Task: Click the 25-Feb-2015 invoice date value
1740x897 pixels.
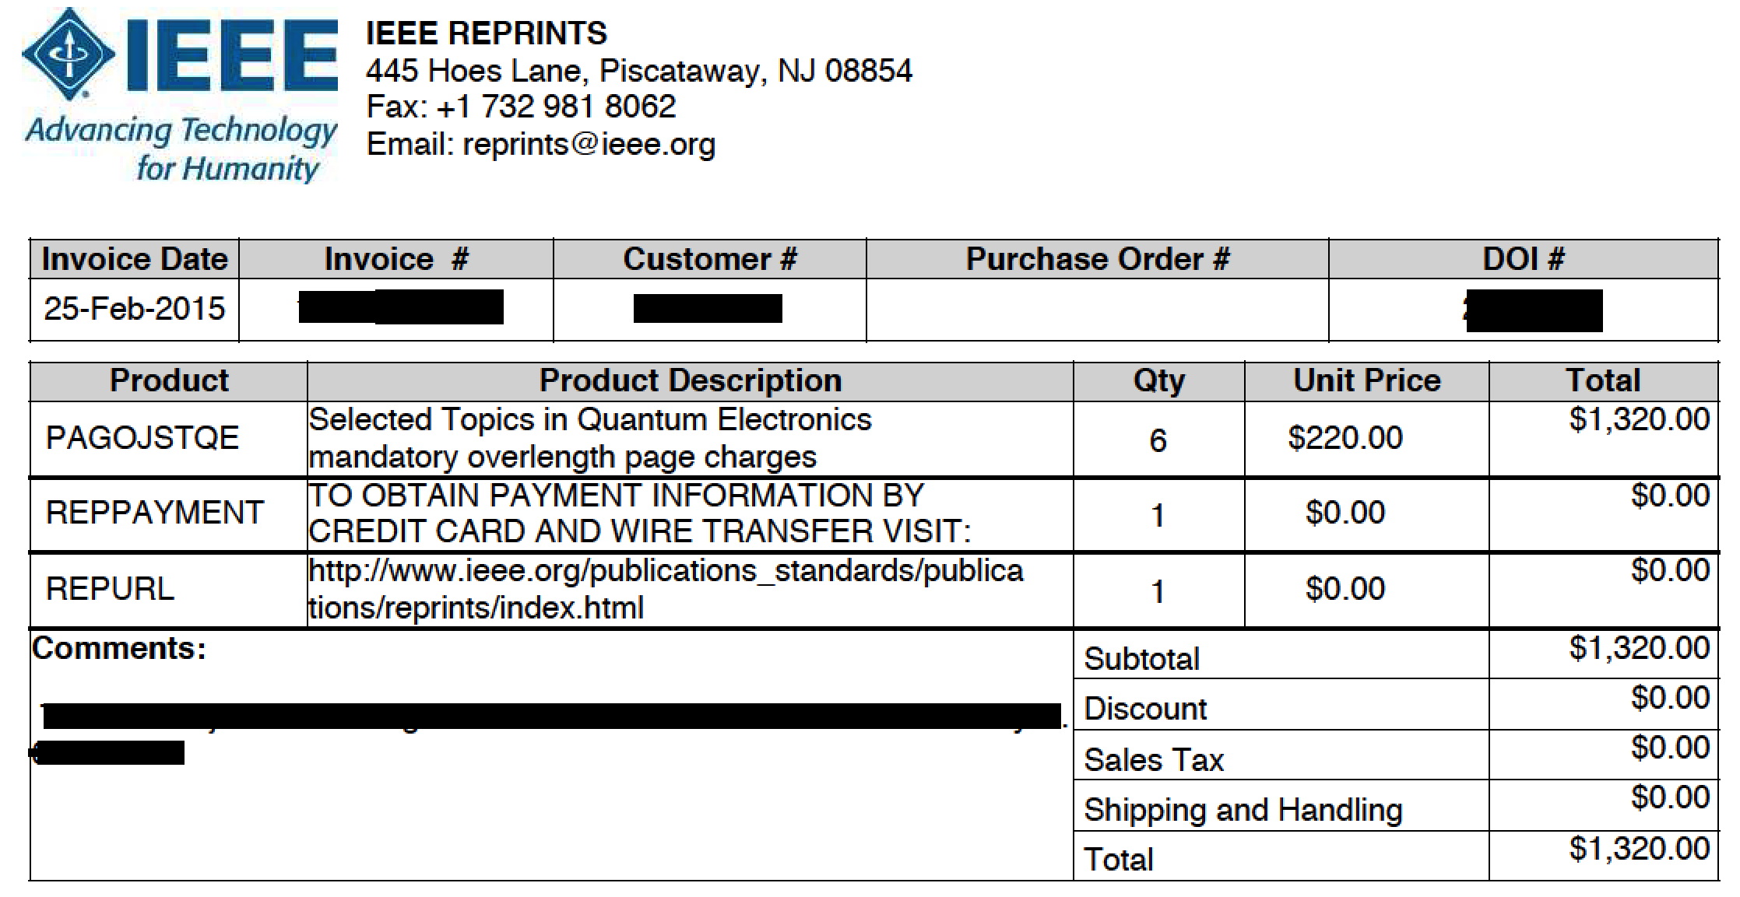Action: click(135, 309)
